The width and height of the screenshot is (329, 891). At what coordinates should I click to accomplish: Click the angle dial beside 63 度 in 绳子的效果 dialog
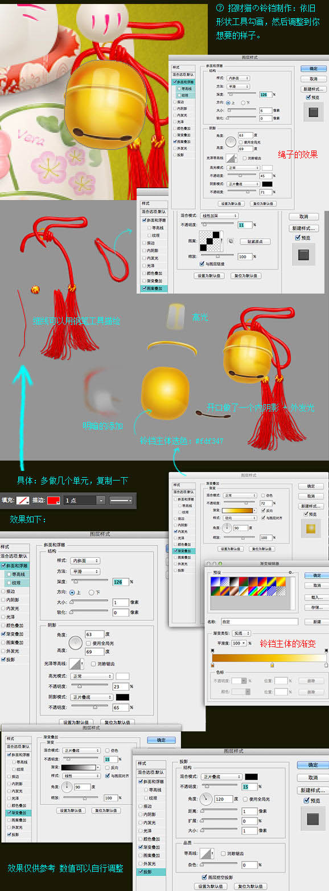(x=230, y=141)
